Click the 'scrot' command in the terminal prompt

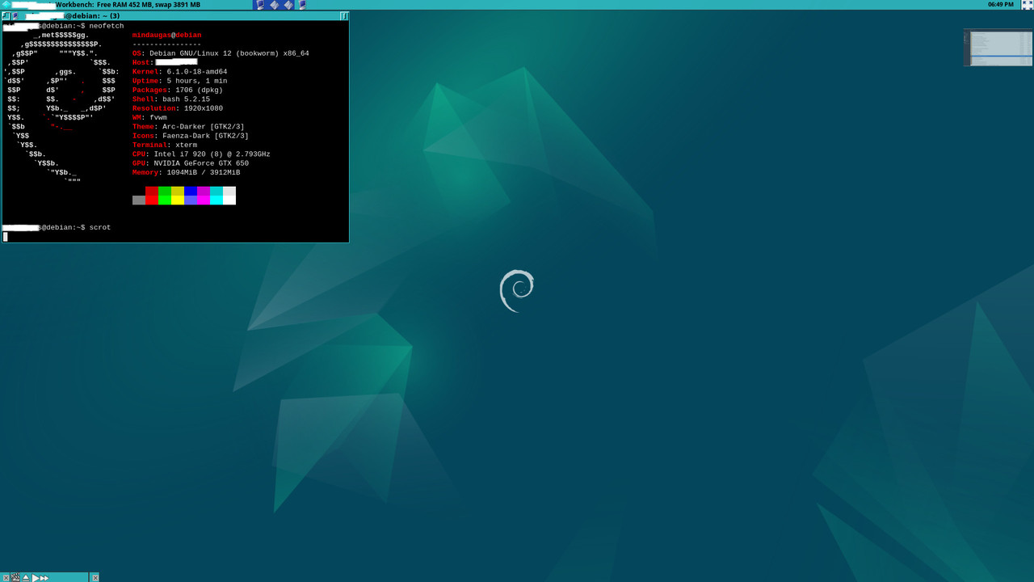click(100, 228)
